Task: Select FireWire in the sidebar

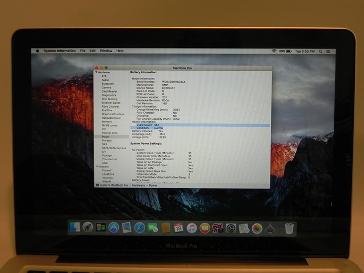Action: click(x=107, y=110)
